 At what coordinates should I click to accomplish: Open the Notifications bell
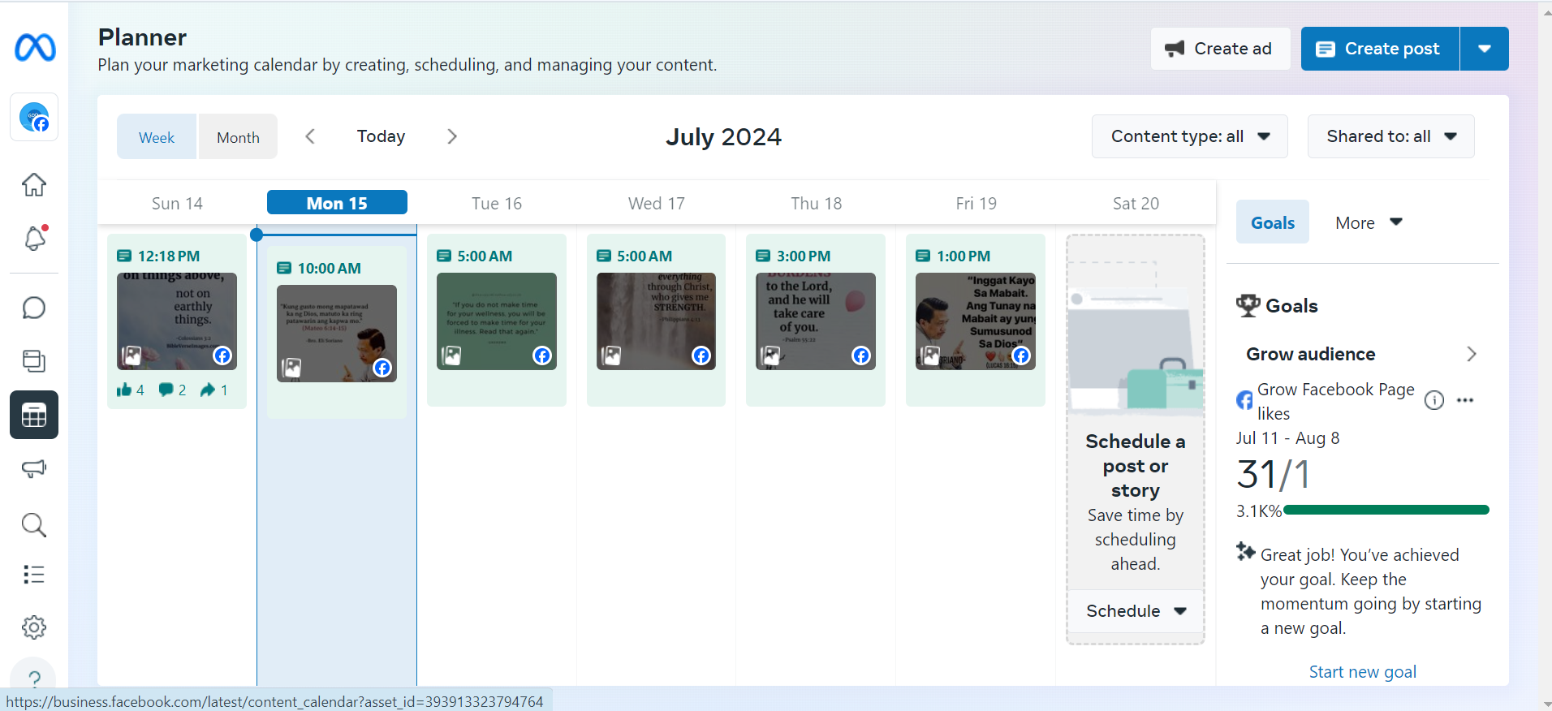[34, 238]
